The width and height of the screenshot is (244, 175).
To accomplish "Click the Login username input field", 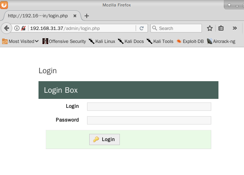I will (x=149, y=106).
